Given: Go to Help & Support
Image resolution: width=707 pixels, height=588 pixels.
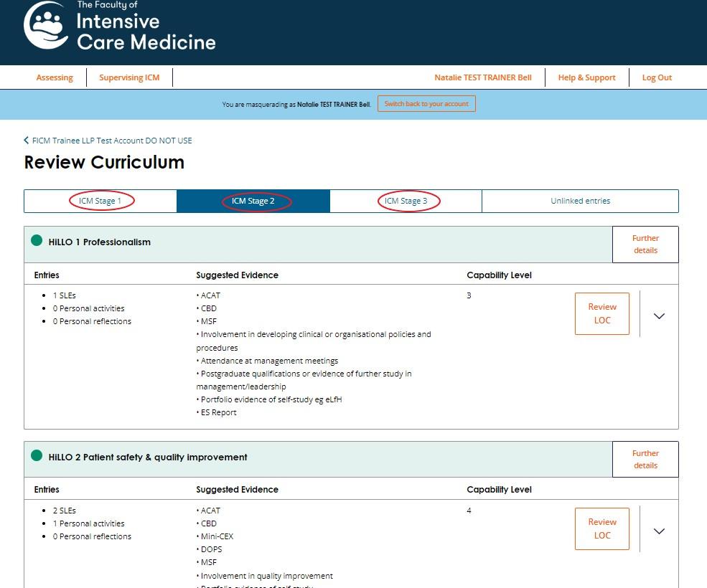Looking at the screenshot, I should (x=586, y=77).
